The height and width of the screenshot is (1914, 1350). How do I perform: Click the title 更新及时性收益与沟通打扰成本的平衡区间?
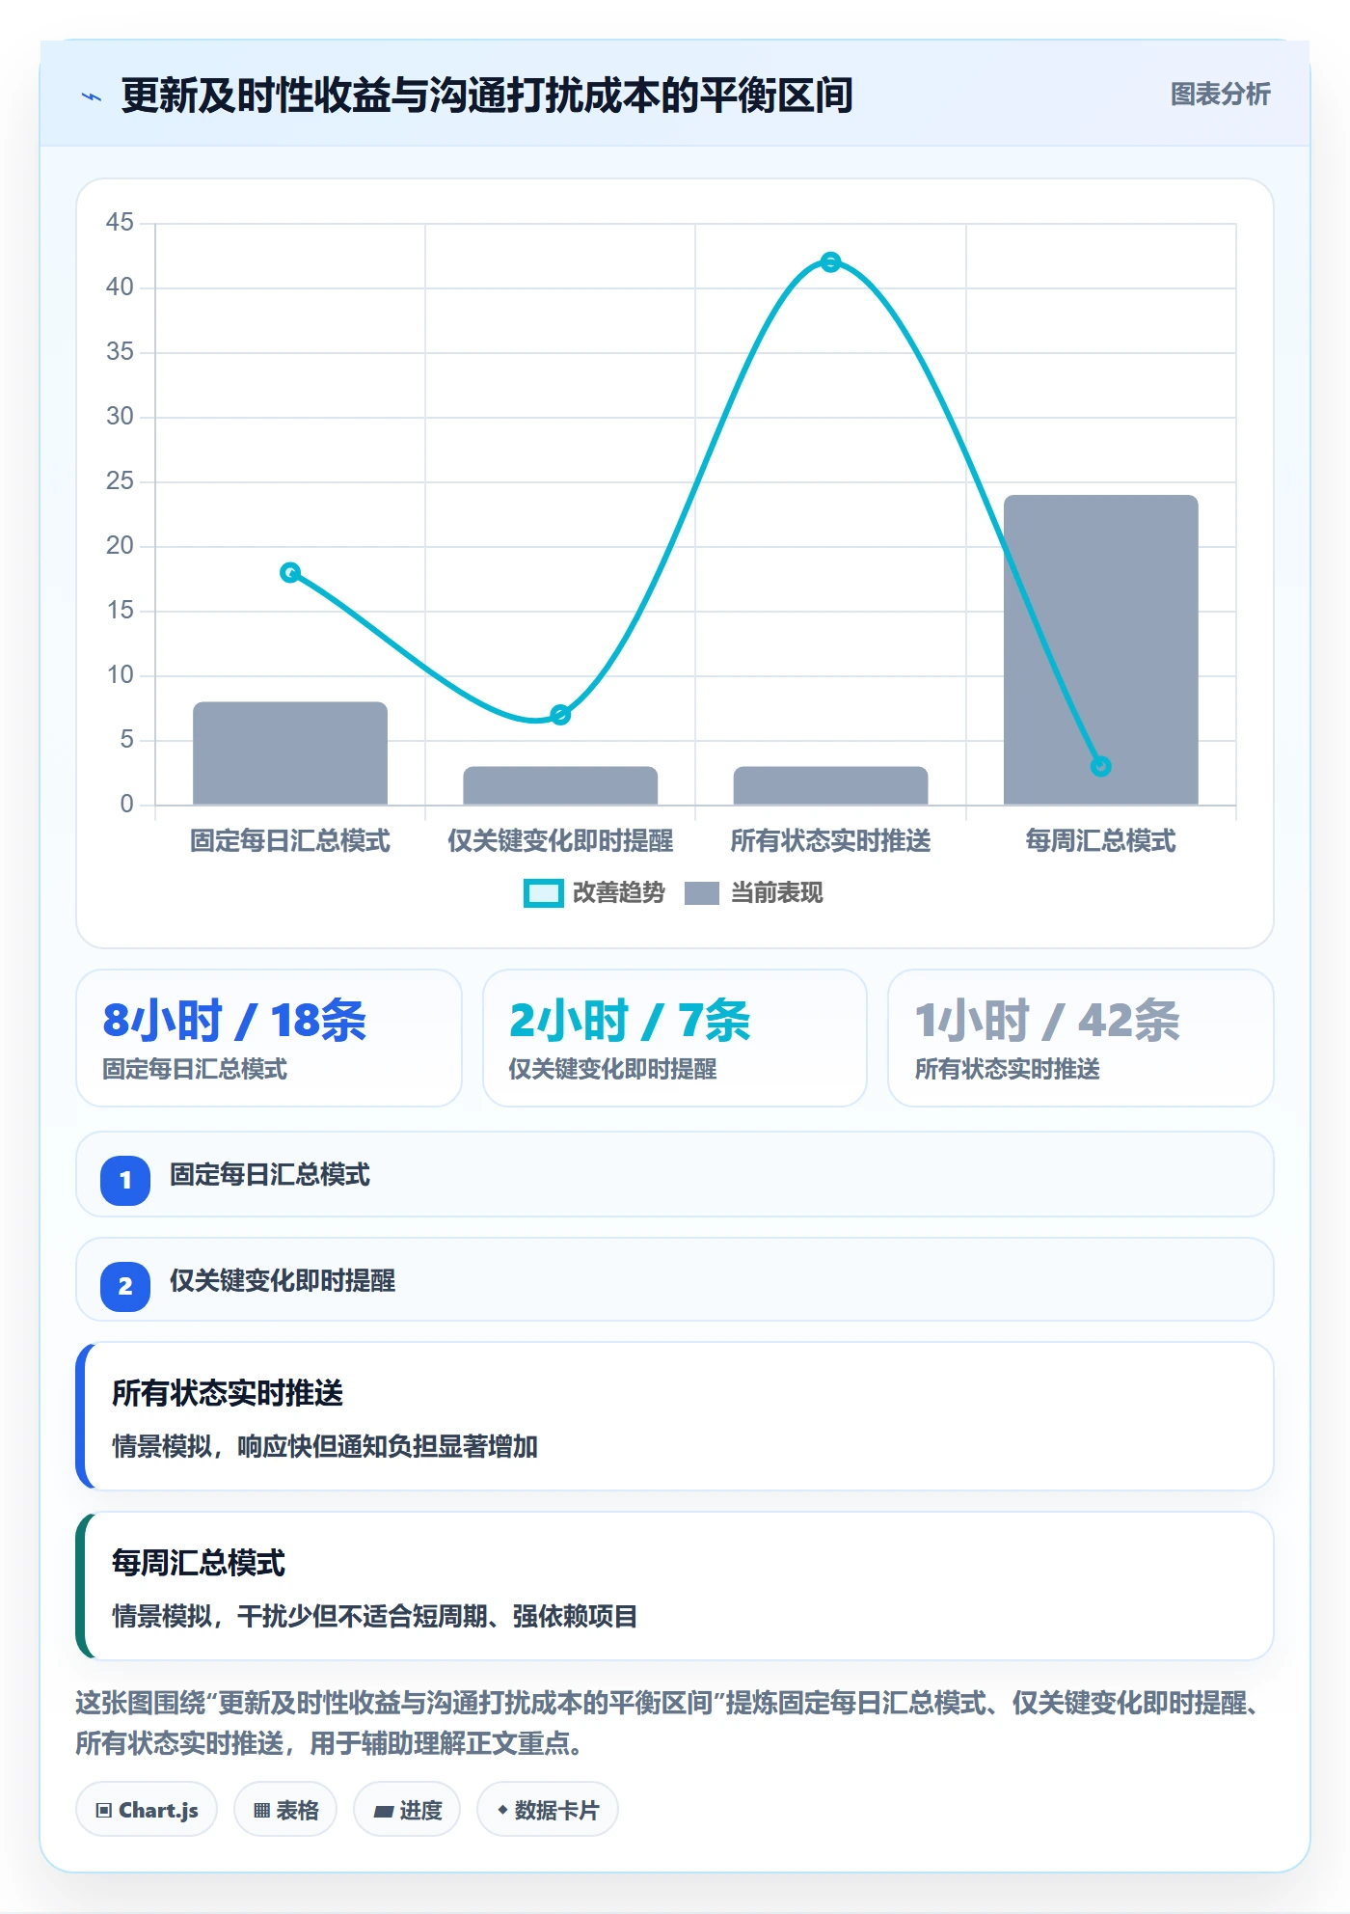coord(487,96)
